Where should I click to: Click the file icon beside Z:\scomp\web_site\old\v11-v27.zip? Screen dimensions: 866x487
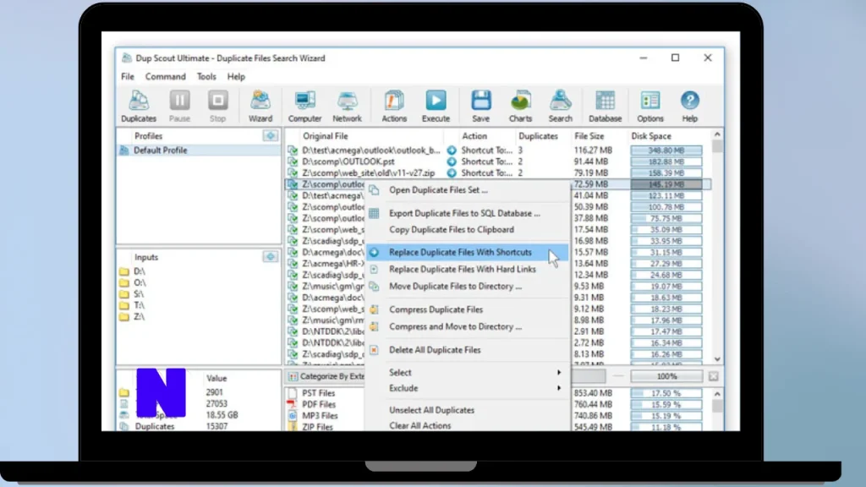[292, 172]
